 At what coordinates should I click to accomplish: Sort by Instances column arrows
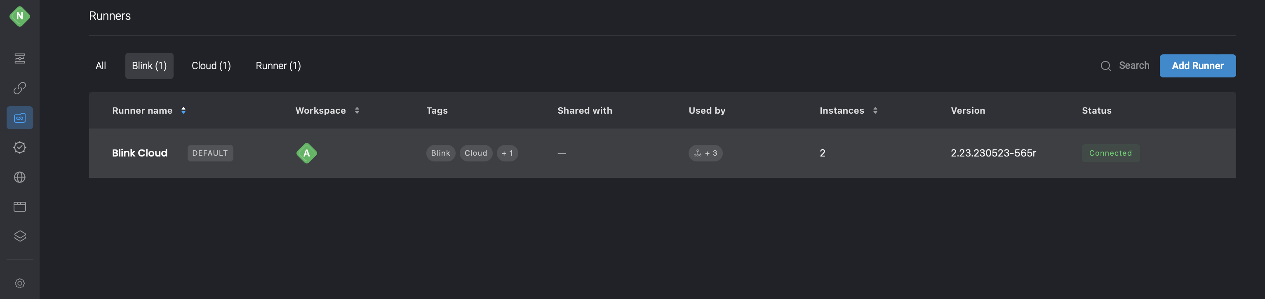click(x=875, y=111)
